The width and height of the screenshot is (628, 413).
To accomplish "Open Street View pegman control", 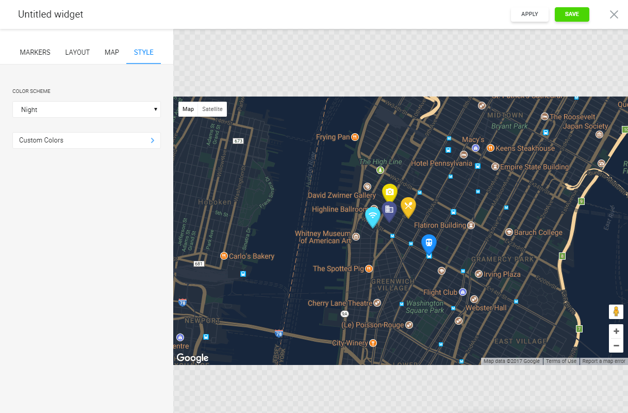I will (616, 312).
